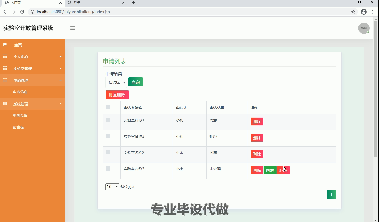Close the 入口页 tab
This screenshot has height=222, width=379.
(60, 3)
